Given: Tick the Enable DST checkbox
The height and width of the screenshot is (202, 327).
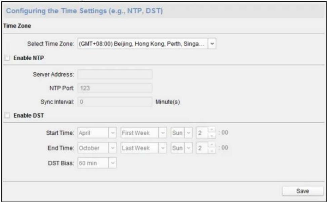Looking at the screenshot, I should (x=7, y=115).
